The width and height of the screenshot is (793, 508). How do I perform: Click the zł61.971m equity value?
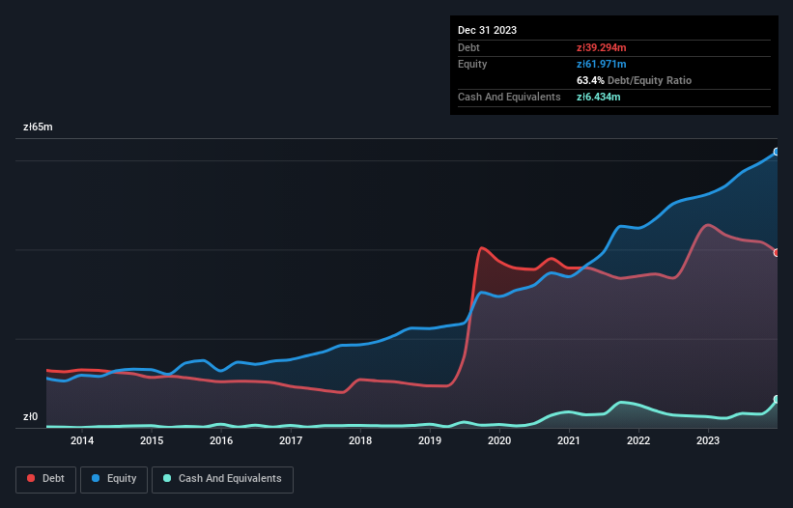coord(602,64)
